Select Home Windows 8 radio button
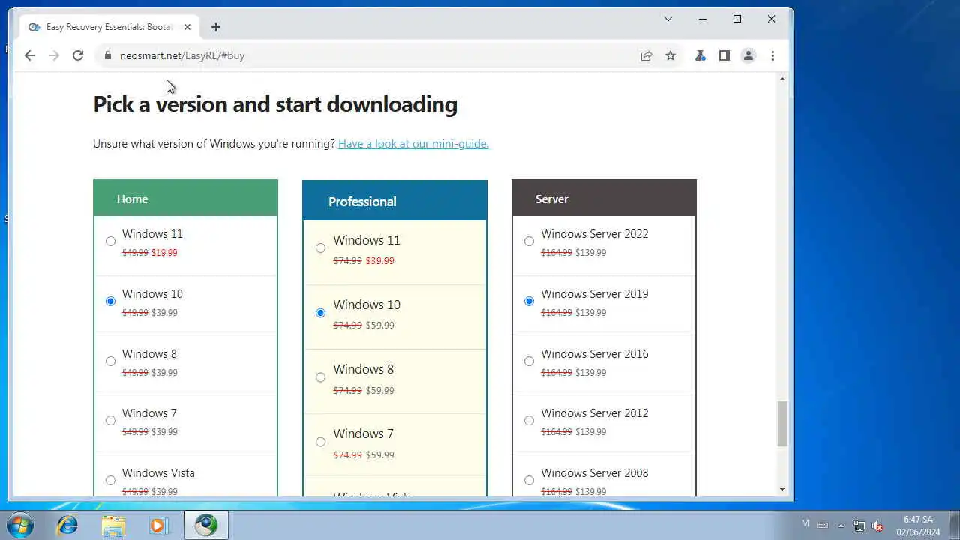Screen dimensions: 960x540 111,361
